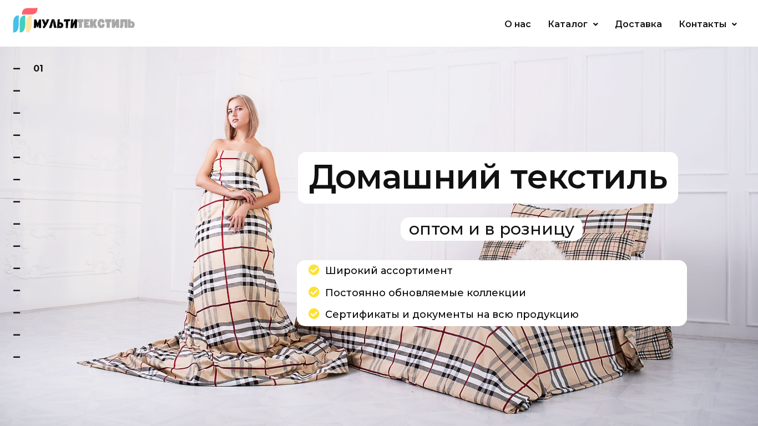
Task: Jump to the second slide dash marker
Action: [x=17, y=90]
